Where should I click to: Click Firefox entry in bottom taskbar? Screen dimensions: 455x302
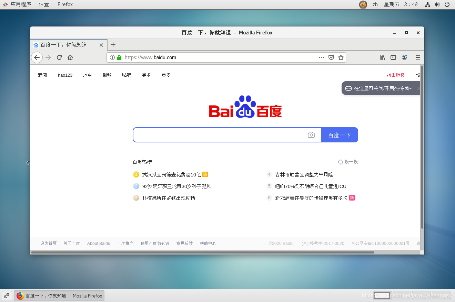(x=59, y=295)
